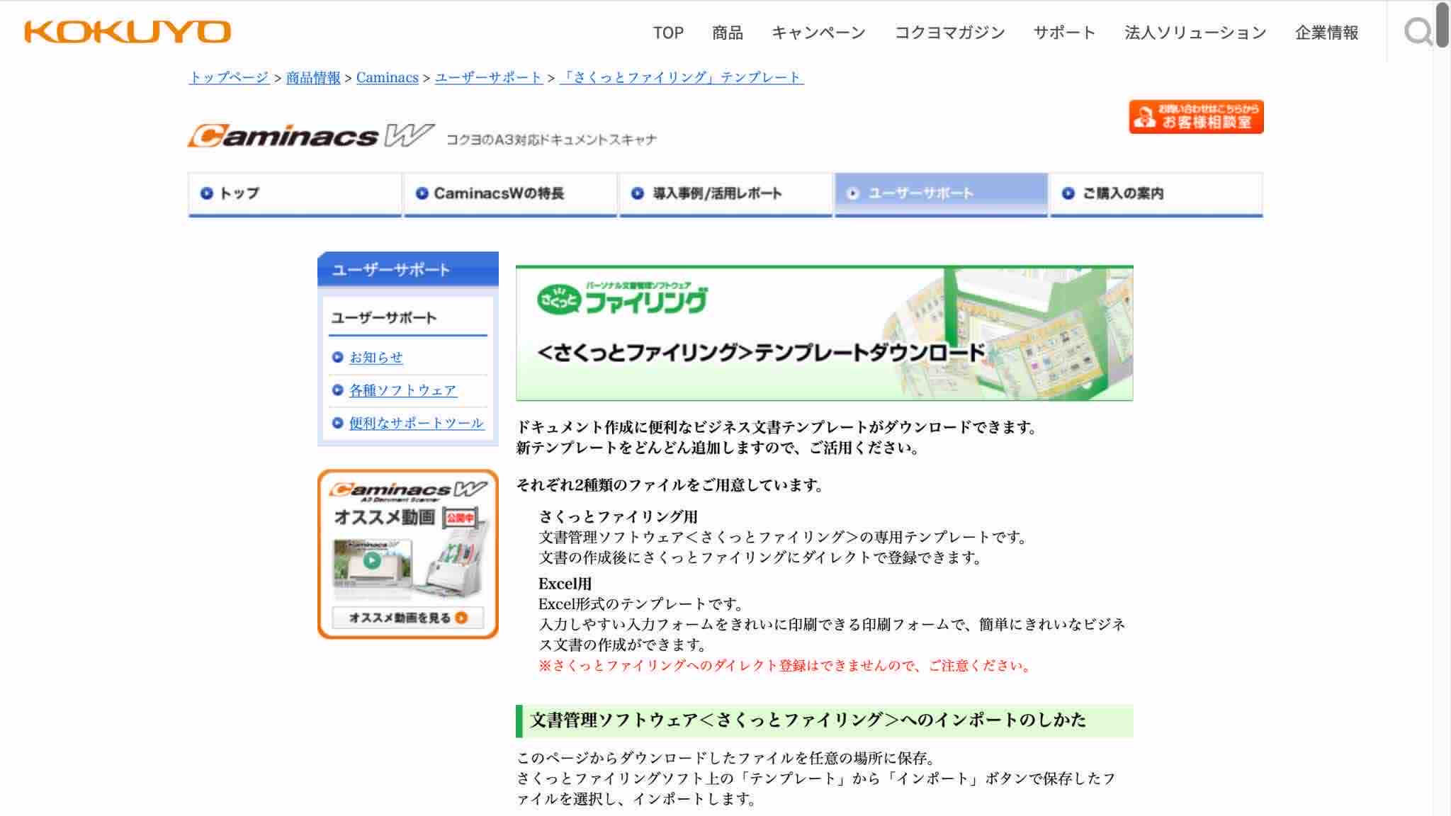Open the サポート menu item
This screenshot has width=1451, height=816.
coord(1064,33)
